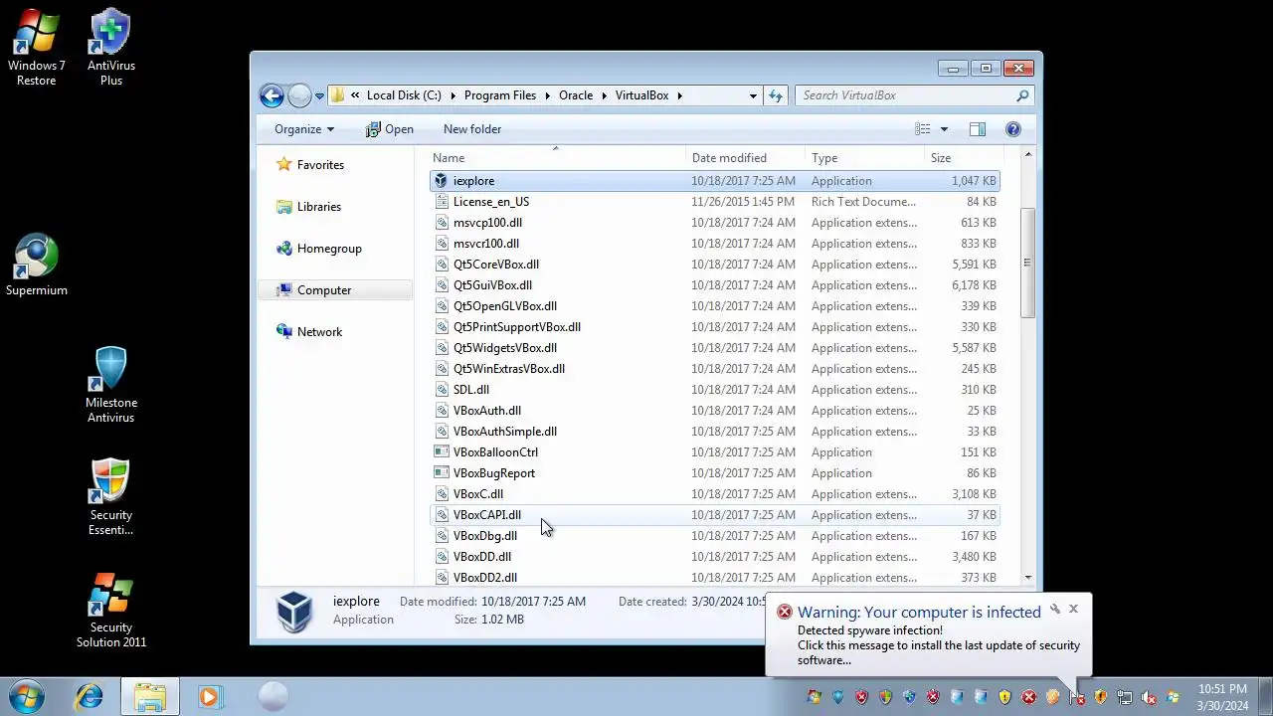Open the recent pages dropdown arrow
The image size is (1273, 716).
[x=319, y=95]
